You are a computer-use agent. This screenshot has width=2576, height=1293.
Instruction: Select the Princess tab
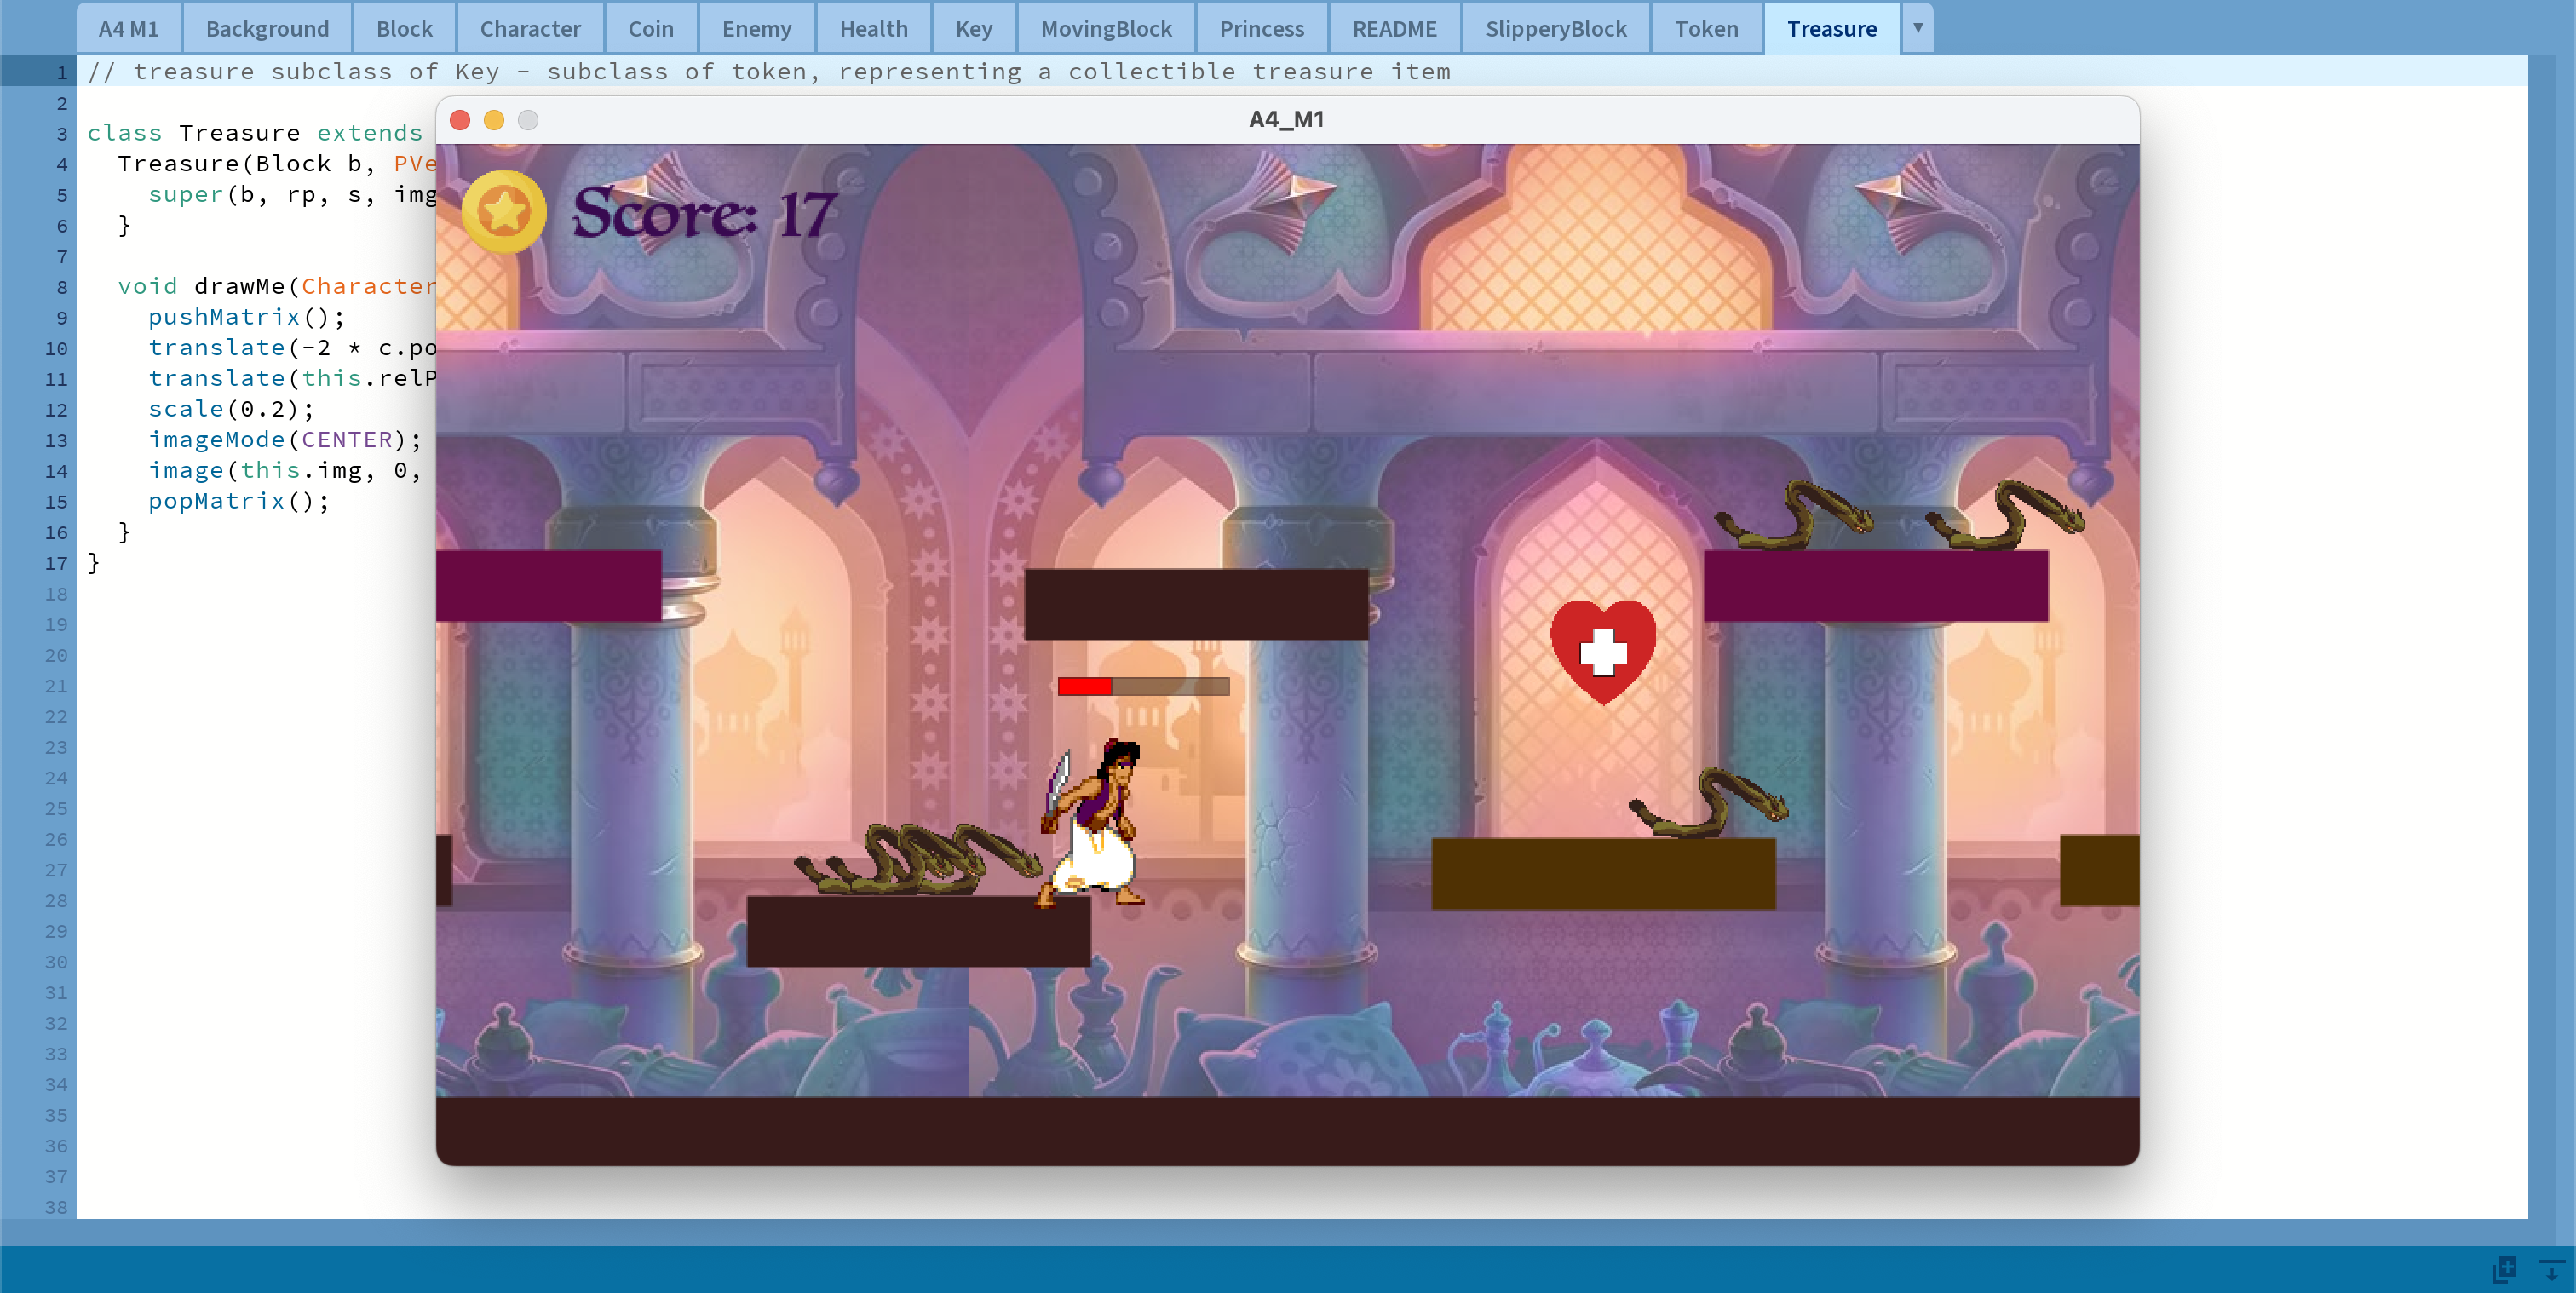coord(1261,28)
